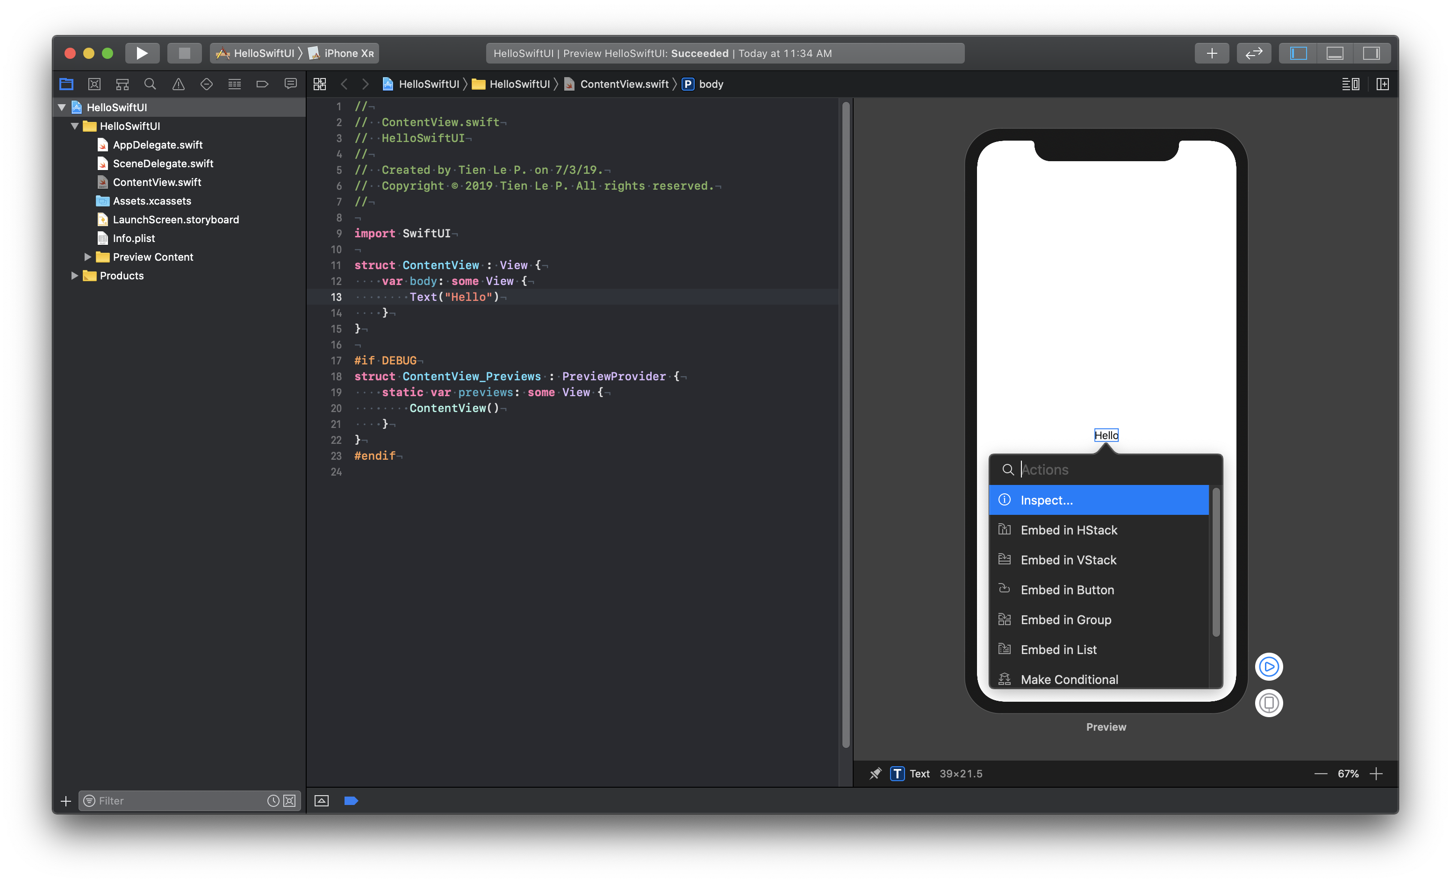Toggle the issue navigator icon

178,84
